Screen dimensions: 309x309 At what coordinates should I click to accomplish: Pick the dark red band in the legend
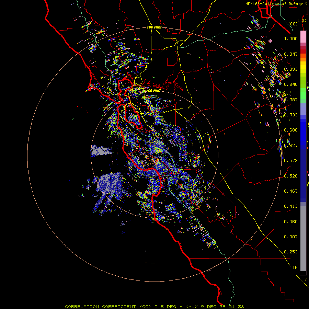pos(303,51)
